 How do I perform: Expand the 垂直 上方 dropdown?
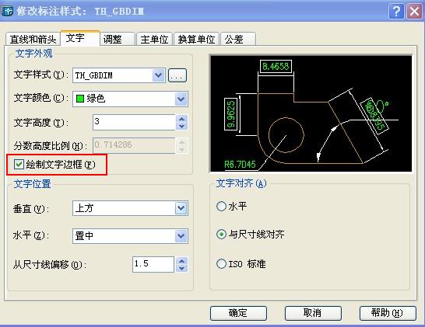pyautogui.click(x=181, y=208)
